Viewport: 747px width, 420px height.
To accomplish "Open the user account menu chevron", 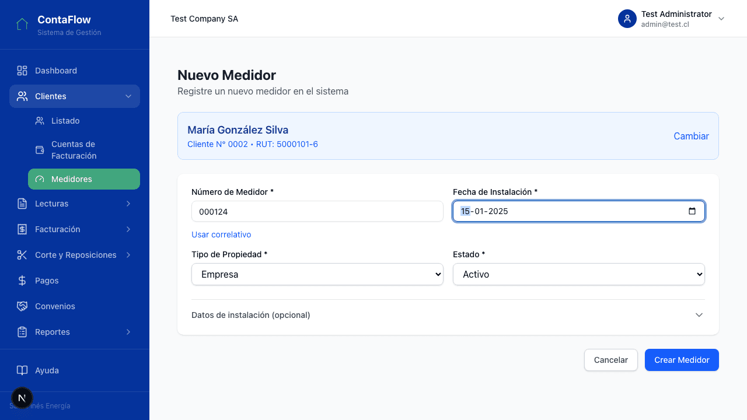I will (x=721, y=19).
